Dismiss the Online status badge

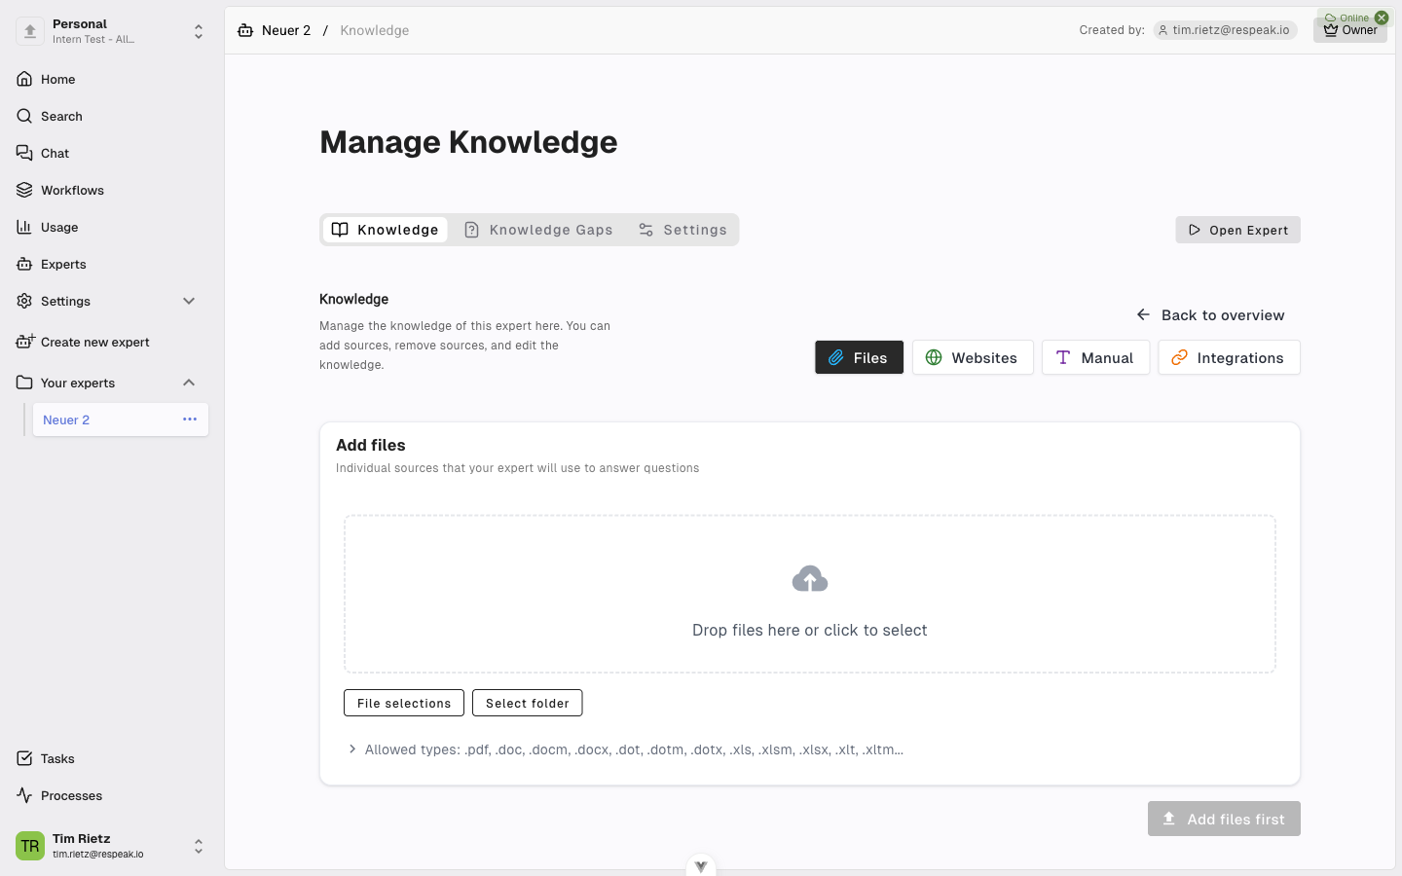point(1382,18)
